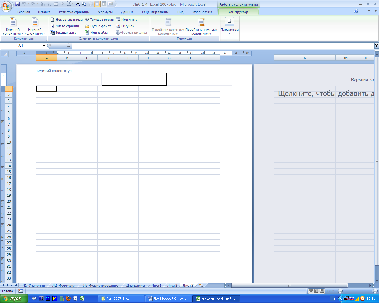Click zoom out minus button
The height and width of the screenshot is (303, 379).
click(x=340, y=291)
